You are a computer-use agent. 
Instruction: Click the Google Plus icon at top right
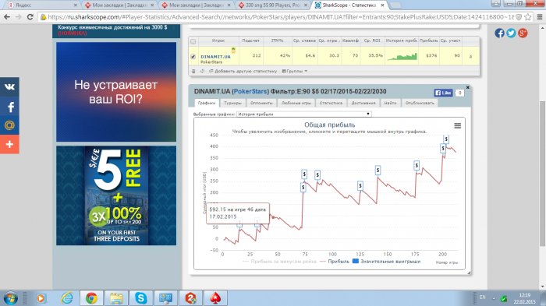click(x=523, y=33)
